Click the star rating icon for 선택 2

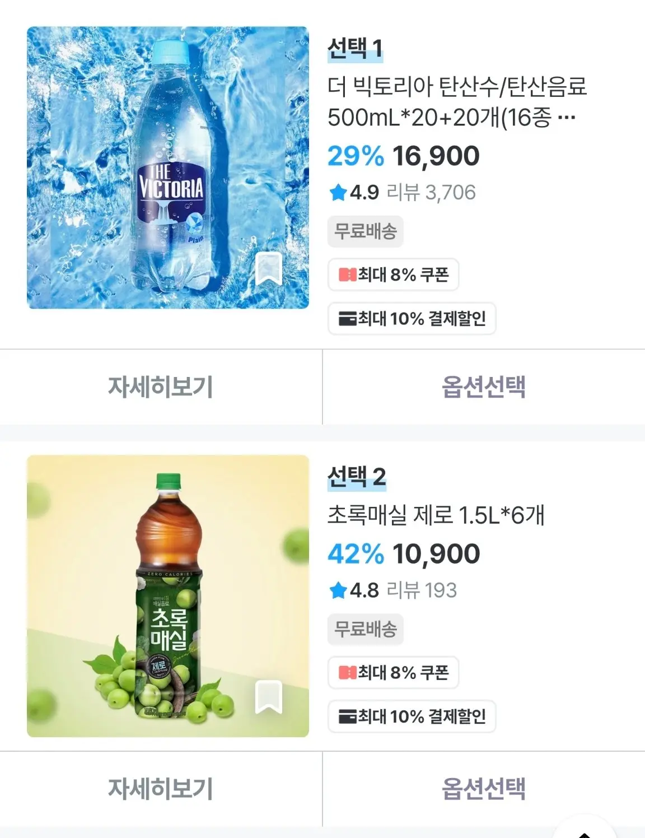pyautogui.click(x=338, y=590)
